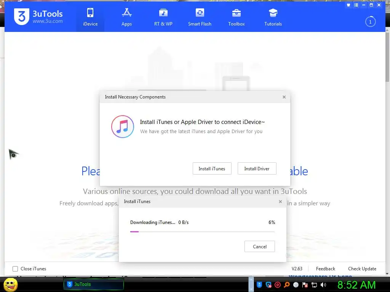Click the V2.63 version label
The width and height of the screenshot is (390, 292).
pos(297,269)
